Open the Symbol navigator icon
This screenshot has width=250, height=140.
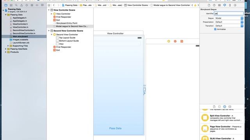point(11,5)
